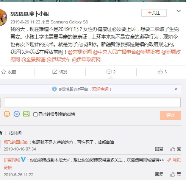The image size is (186, 180).
Task: Dismiss the 微博辟谣 notice banner
Action: pos(176,89)
